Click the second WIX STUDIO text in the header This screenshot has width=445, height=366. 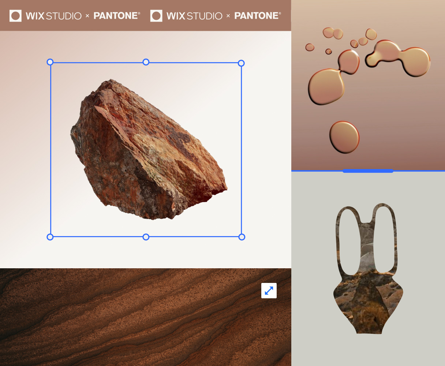pos(194,16)
